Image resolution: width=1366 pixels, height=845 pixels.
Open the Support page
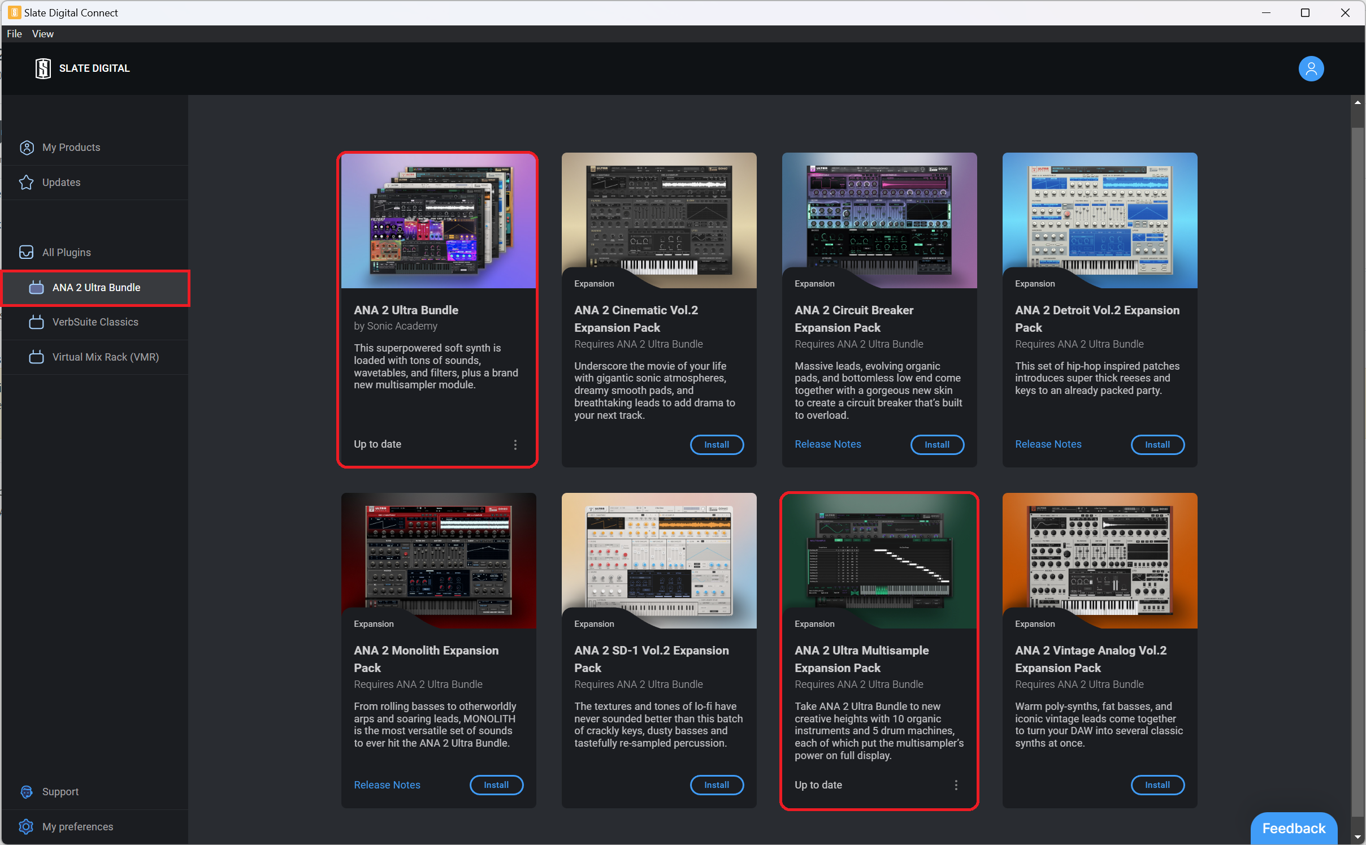pyautogui.click(x=95, y=792)
